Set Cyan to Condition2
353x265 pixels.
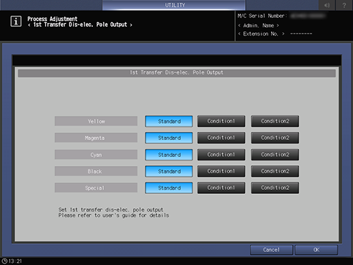(275, 154)
